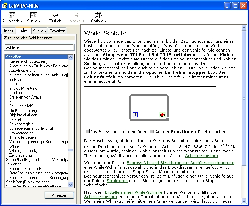Select 'Schließbar (Eigenschaft des VI-Frontp' entry

point(37,160)
